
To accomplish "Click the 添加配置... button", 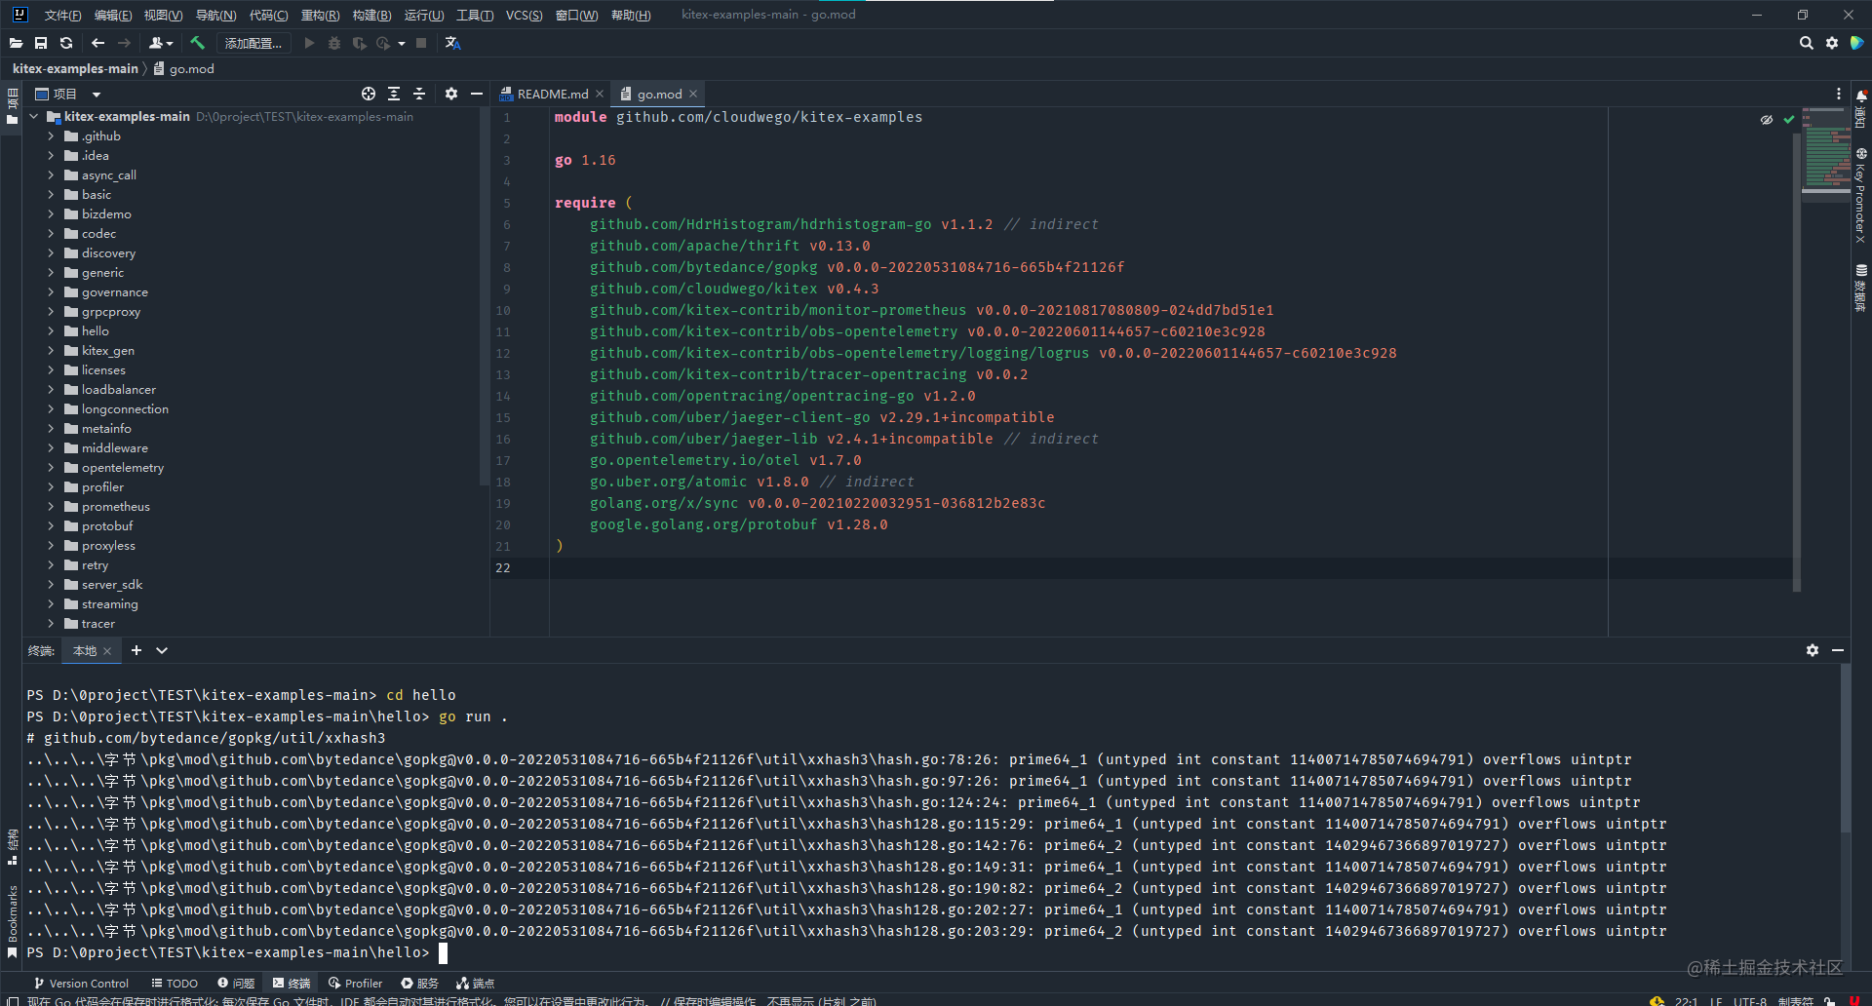I will coord(253,43).
